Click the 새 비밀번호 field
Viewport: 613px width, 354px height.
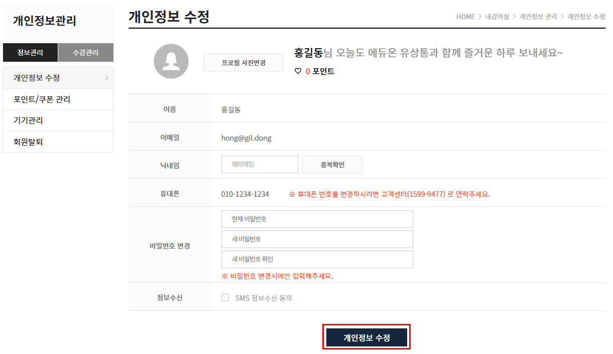317,239
